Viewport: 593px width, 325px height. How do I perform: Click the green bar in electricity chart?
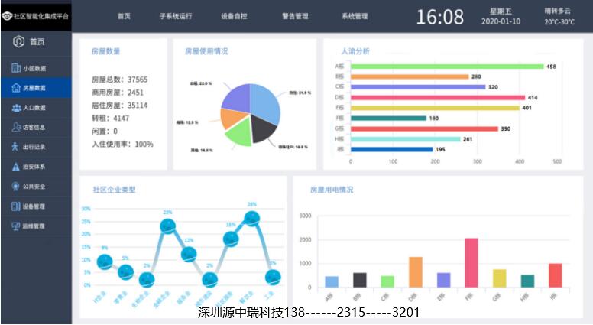[387, 281]
